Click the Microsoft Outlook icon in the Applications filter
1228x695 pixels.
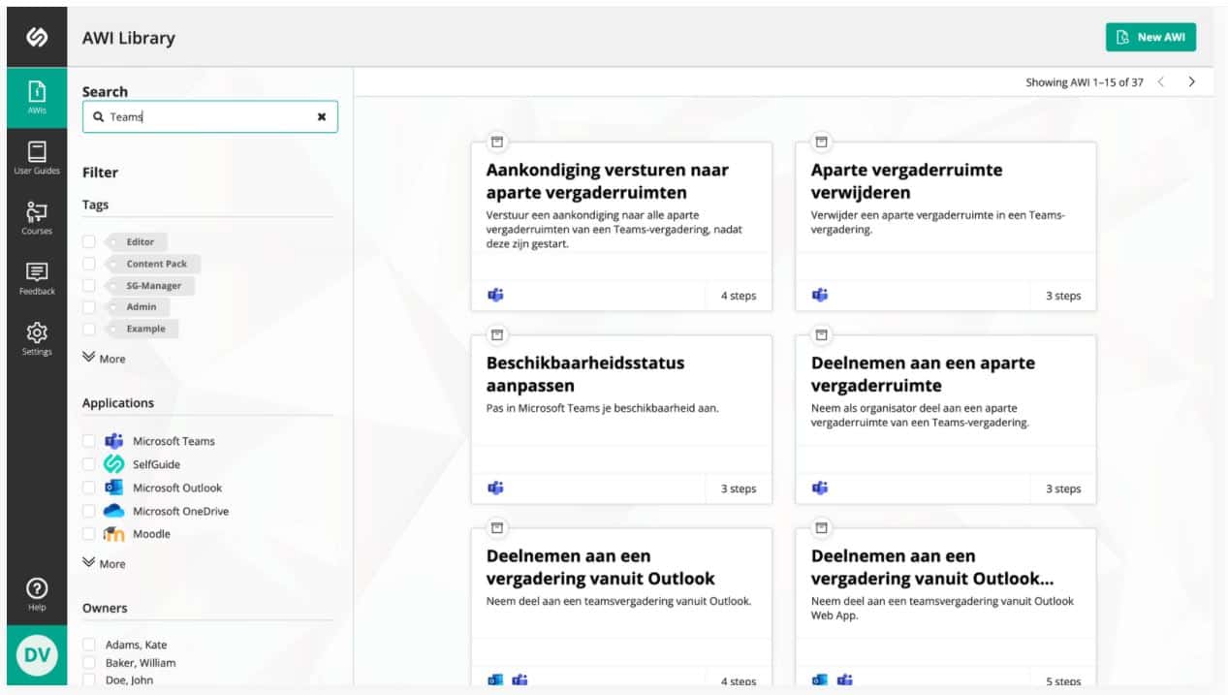coord(114,487)
